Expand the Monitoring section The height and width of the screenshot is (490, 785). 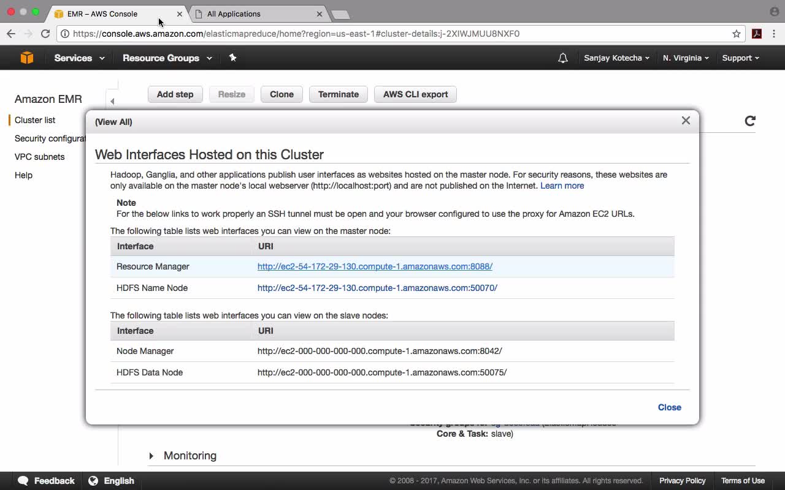[x=151, y=456]
